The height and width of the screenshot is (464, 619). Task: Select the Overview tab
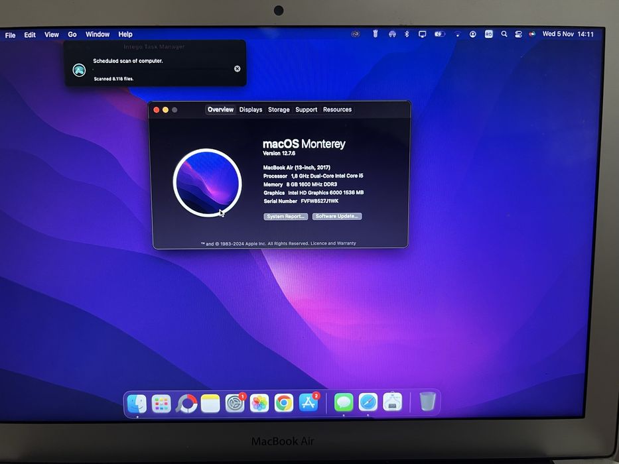pos(221,109)
